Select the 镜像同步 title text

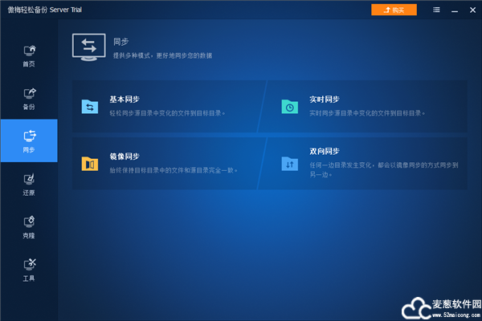pyautogui.click(x=125, y=157)
